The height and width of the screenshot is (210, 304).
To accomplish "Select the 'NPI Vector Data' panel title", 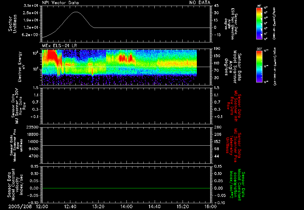I will (60, 3).
